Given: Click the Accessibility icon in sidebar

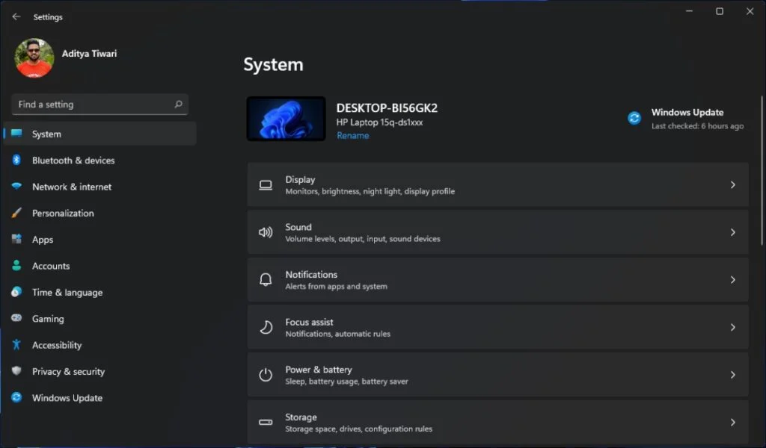Looking at the screenshot, I should 16,345.
